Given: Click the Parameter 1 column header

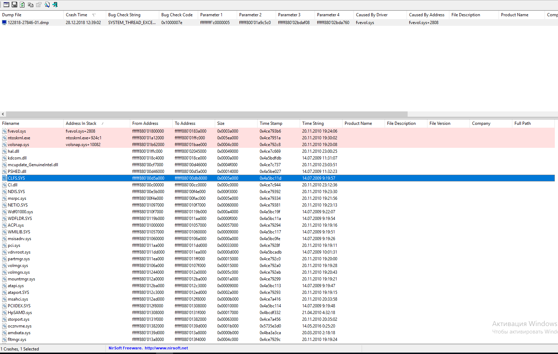Looking at the screenshot, I should [217, 15].
